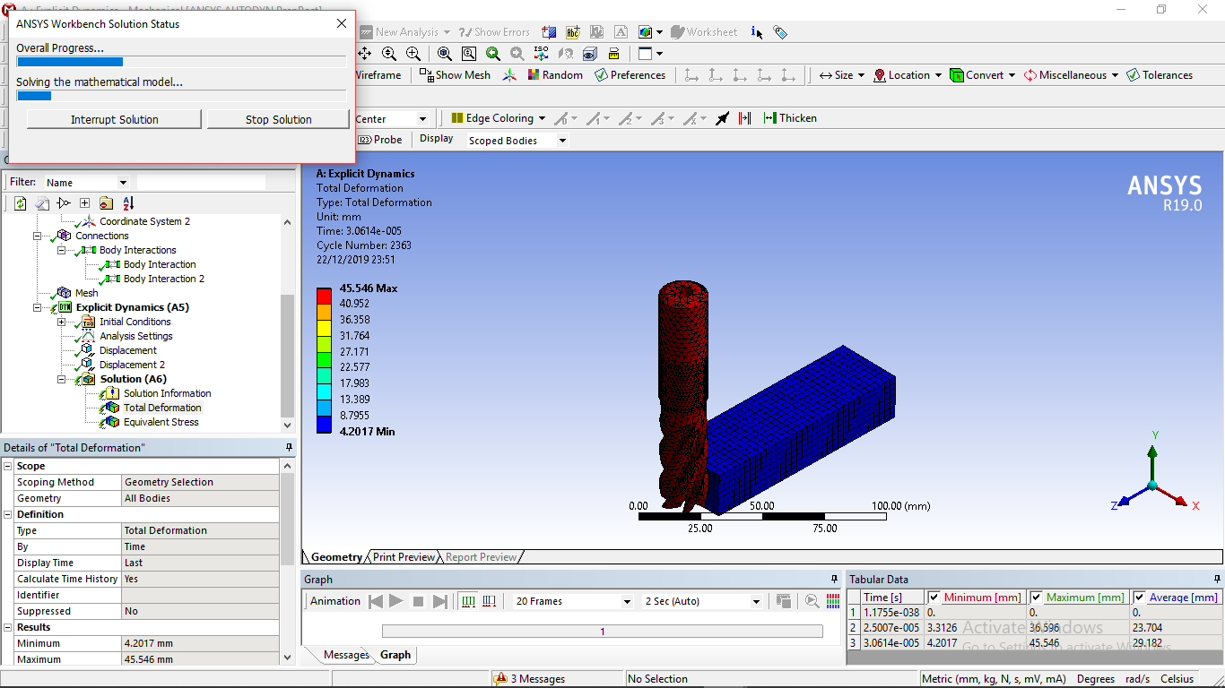Toggle the Minimum [mm] column checkbox

click(x=934, y=598)
